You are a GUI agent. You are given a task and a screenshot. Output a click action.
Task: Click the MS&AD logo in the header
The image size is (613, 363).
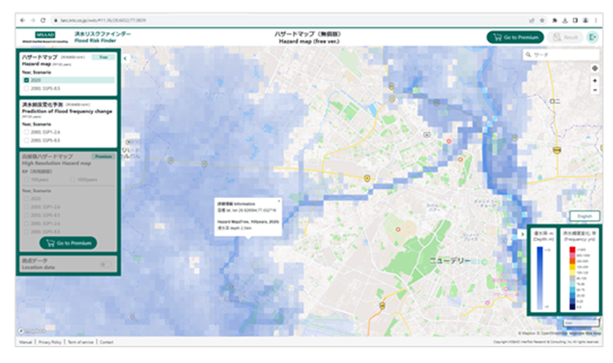[45, 37]
